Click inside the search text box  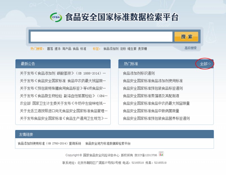[101, 37]
